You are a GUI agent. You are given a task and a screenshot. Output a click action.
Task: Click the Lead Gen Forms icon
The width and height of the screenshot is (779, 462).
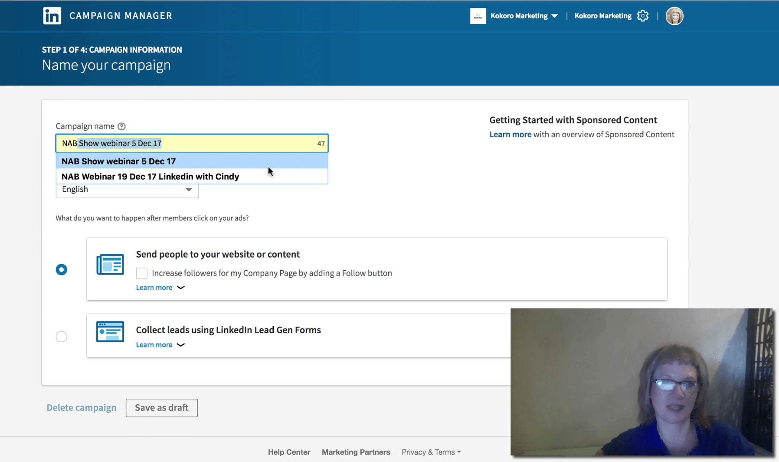click(x=110, y=331)
